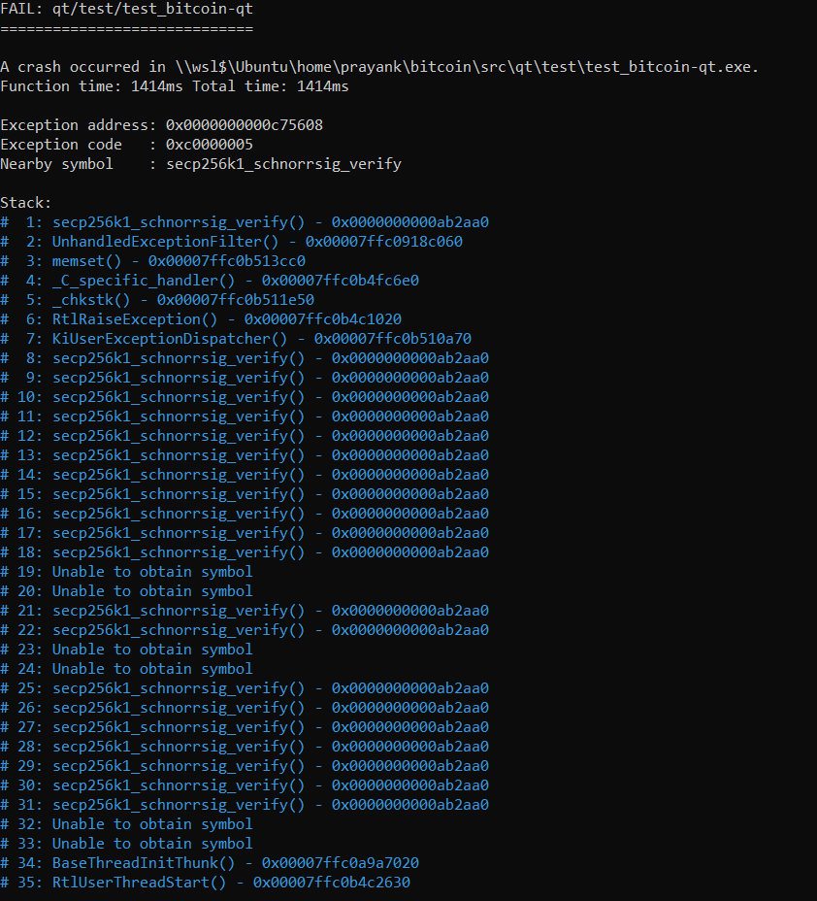Click stack frame 15 line
817x901 pixels.
coord(245,494)
